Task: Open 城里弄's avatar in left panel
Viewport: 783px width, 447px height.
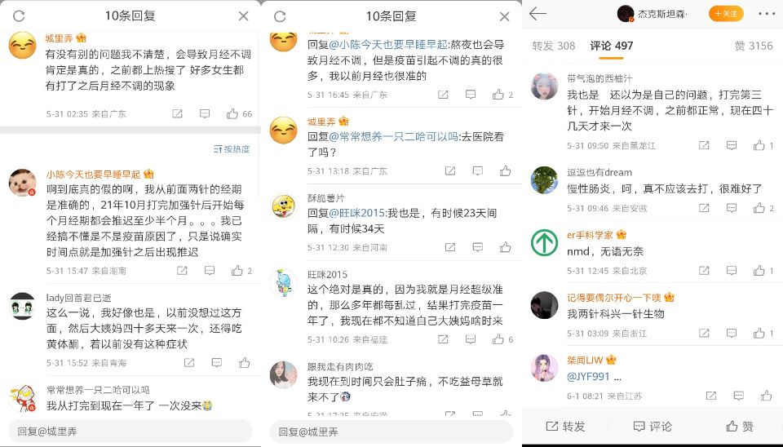Action: coord(23,46)
